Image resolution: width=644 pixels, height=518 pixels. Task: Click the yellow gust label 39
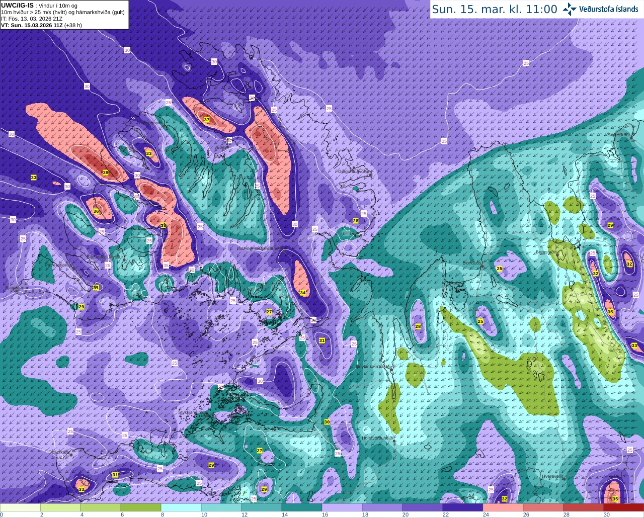[x=105, y=172]
